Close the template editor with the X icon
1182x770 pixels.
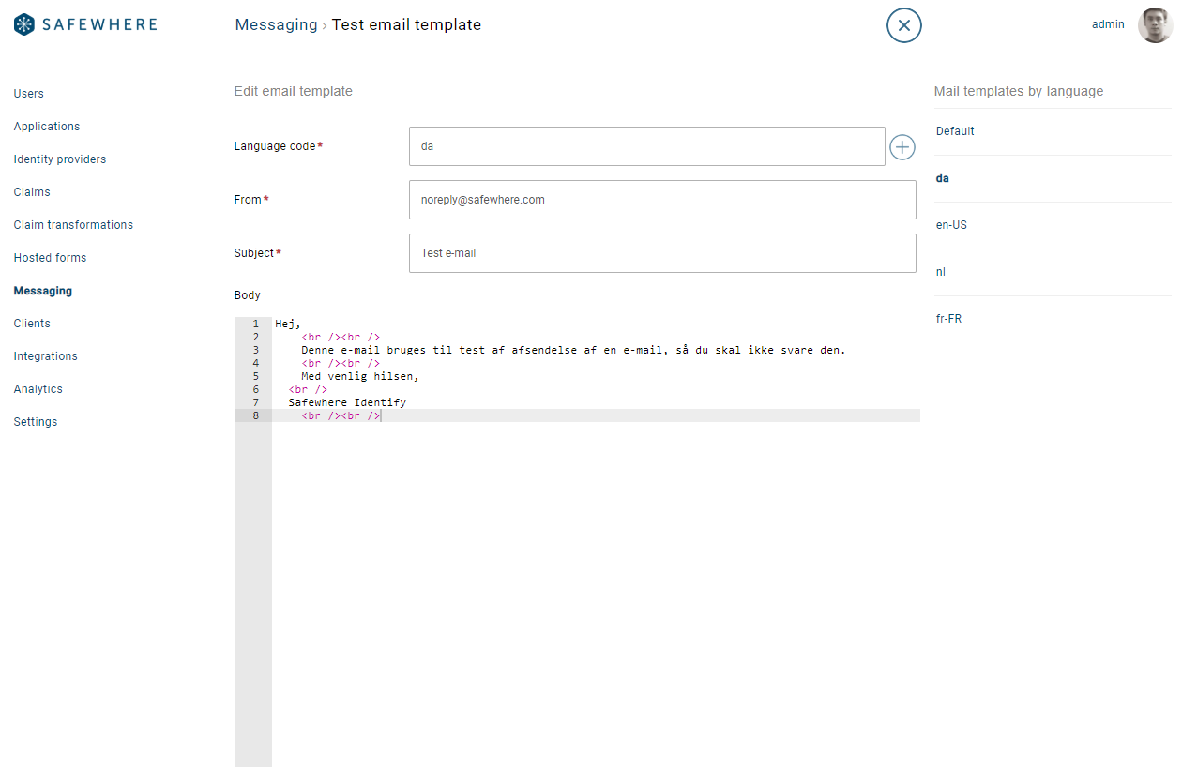[x=903, y=25]
